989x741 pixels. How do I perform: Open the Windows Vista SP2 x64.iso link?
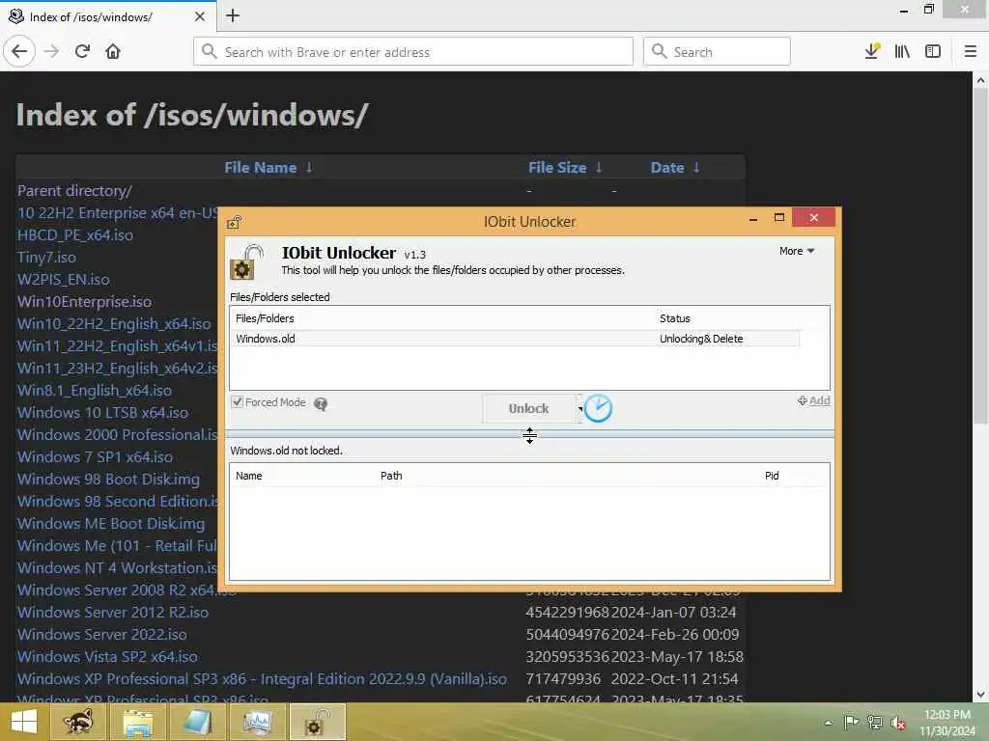[x=107, y=656]
